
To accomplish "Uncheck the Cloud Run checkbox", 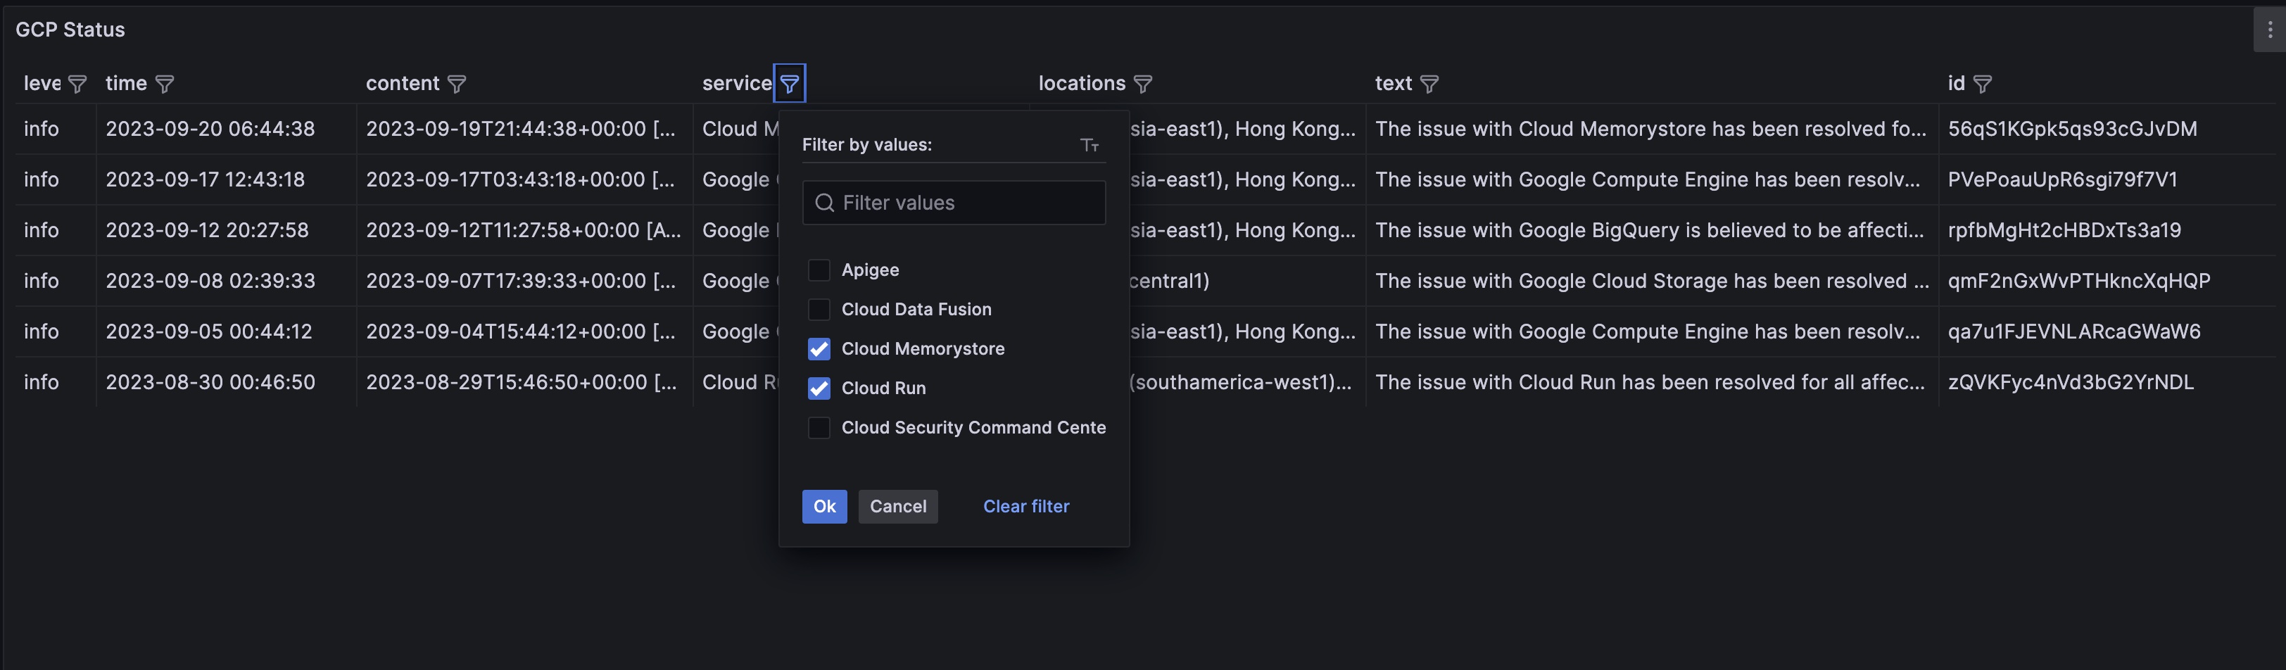I will 819,388.
